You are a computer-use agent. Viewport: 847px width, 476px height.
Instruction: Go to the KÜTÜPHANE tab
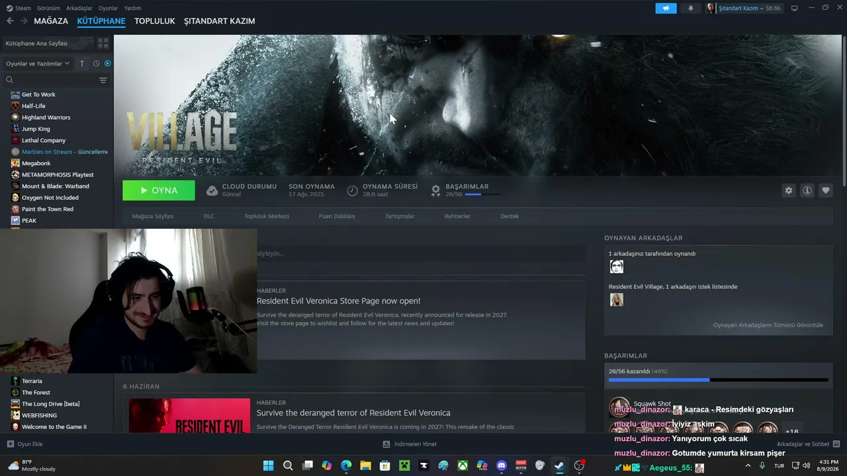[x=101, y=21]
